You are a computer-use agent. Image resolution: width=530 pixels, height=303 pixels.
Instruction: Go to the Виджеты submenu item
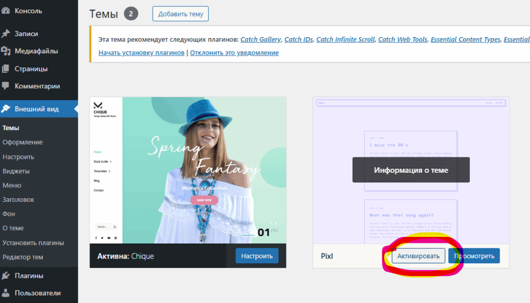(x=16, y=171)
